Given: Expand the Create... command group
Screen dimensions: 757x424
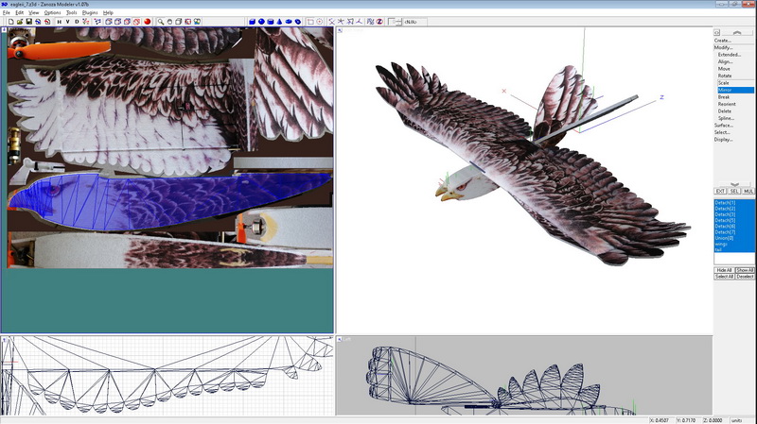Looking at the screenshot, I should (x=723, y=41).
